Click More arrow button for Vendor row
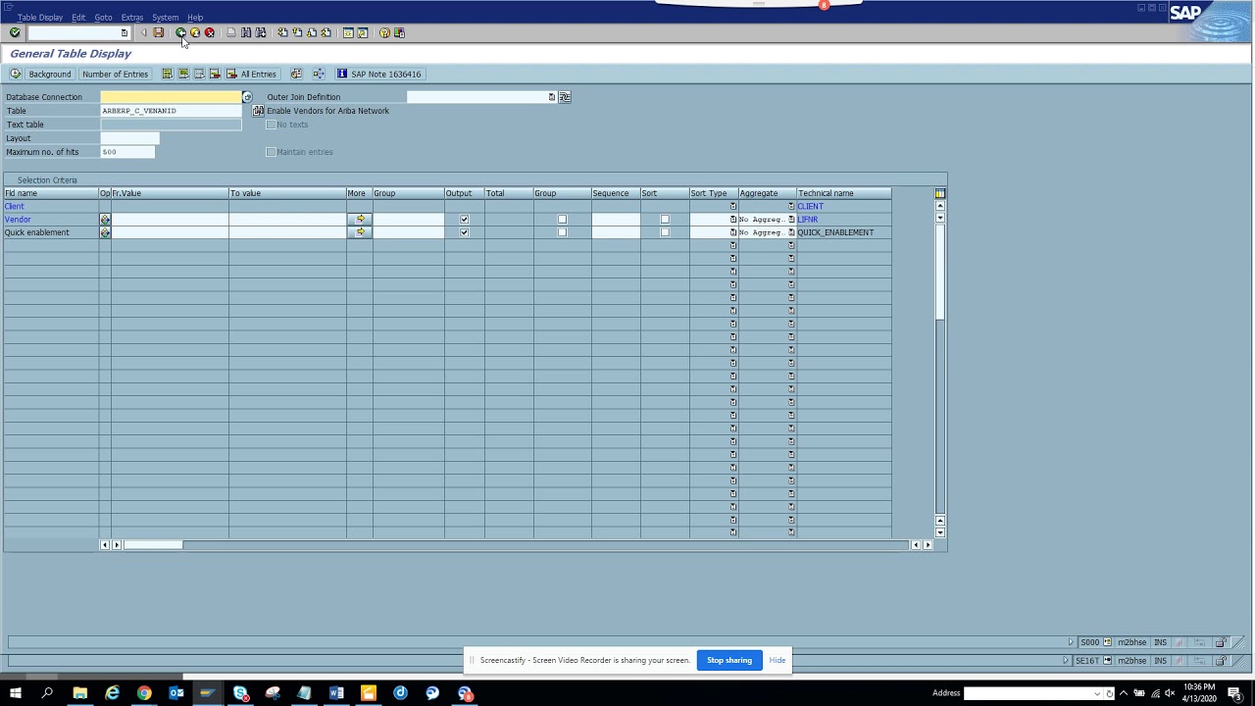This screenshot has width=1255, height=706. pyautogui.click(x=360, y=220)
